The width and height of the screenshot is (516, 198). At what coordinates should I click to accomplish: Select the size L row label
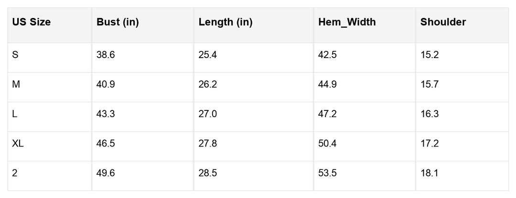pyautogui.click(x=15, y=114)
